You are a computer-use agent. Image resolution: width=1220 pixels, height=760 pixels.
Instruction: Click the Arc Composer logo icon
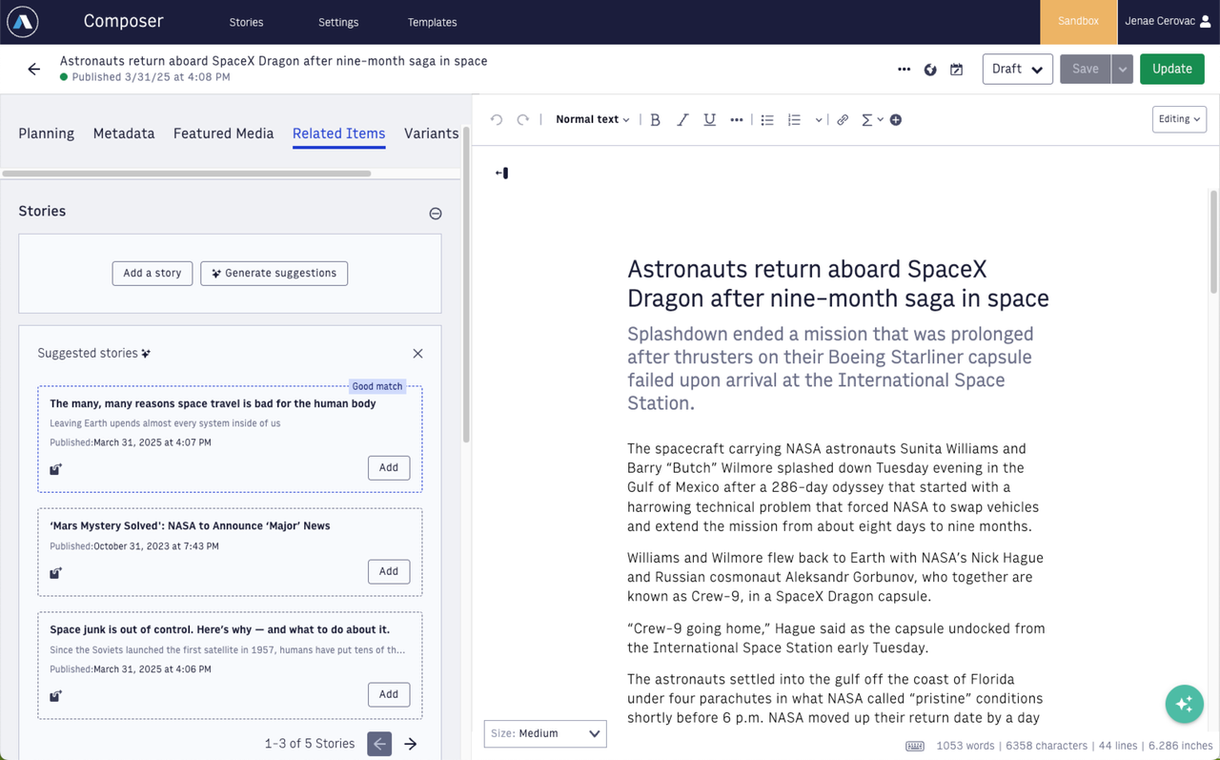23,21
